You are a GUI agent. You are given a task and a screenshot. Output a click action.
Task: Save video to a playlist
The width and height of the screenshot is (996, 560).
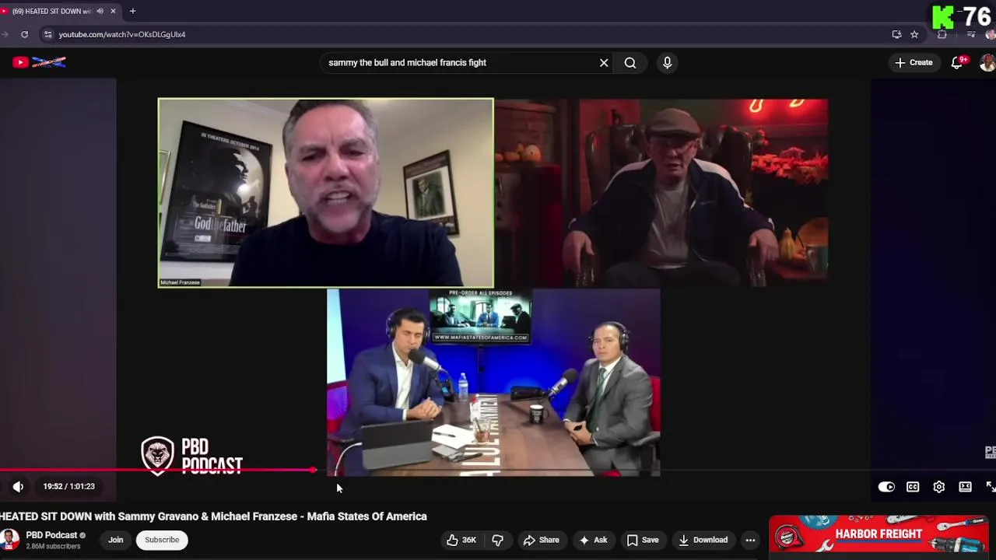click(x=643, y=540)
